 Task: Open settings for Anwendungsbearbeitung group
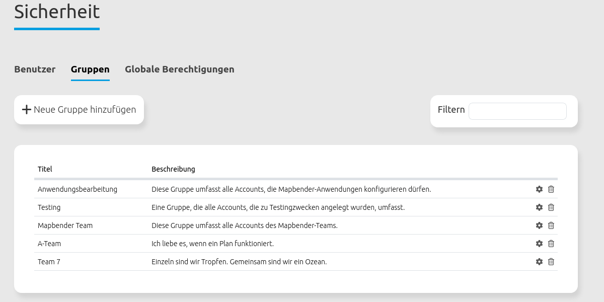coord(539,189)
